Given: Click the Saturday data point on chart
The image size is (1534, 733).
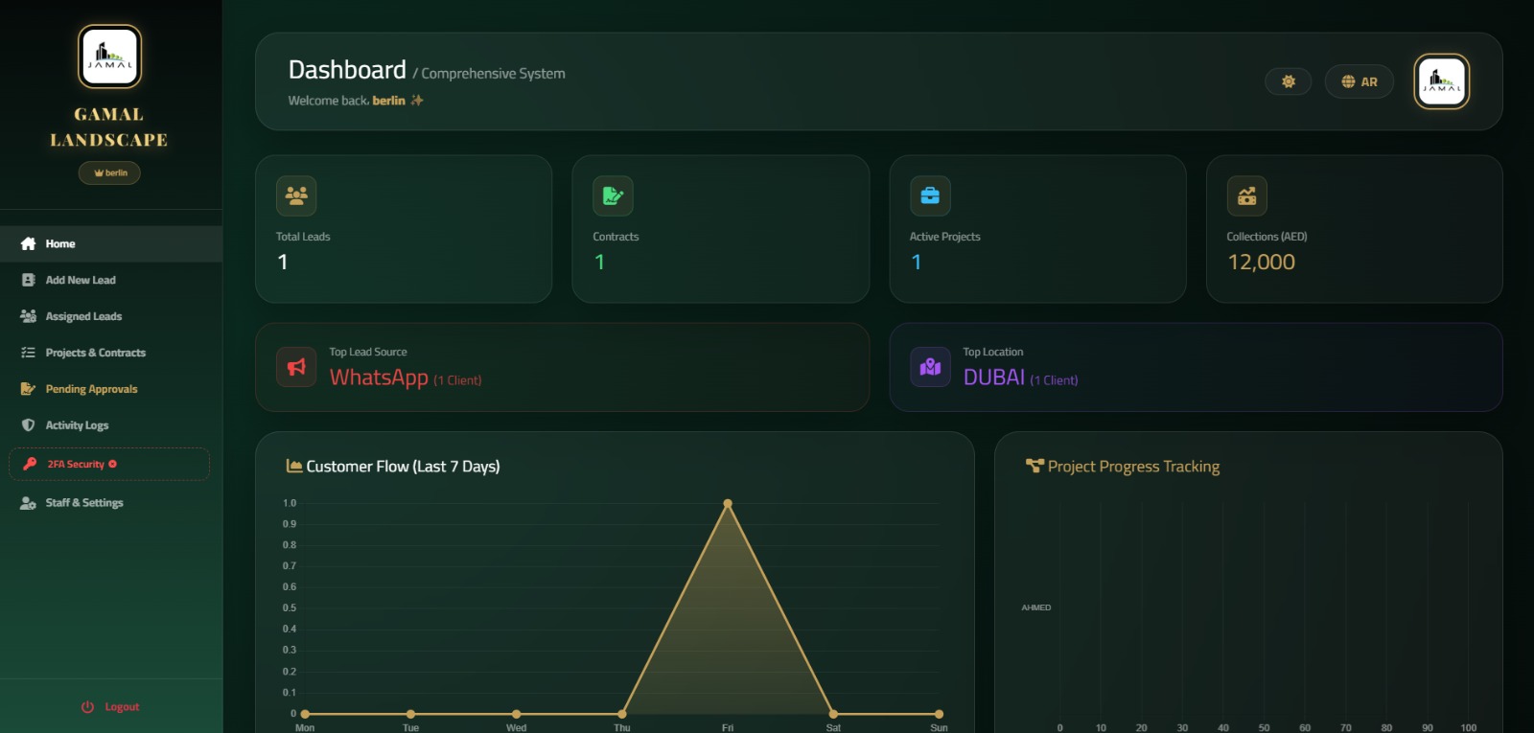Looking at the screenshot, I should [x=833, y=714].
